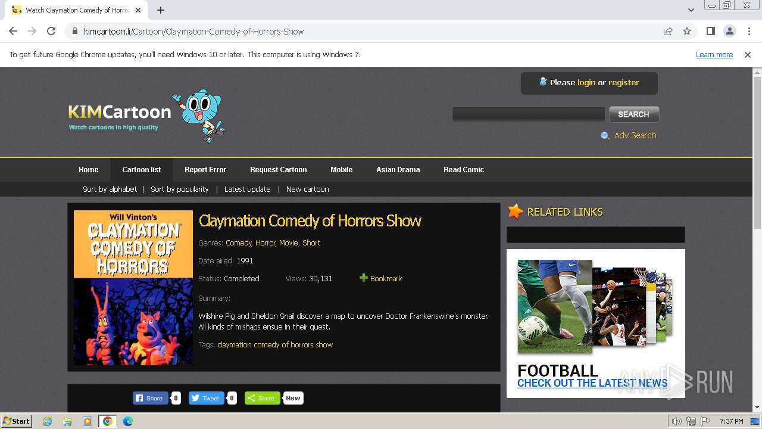The height and width of the screenshot is (429, 762).
Task: Open the Short genre link
Action: tap(311, 243)
